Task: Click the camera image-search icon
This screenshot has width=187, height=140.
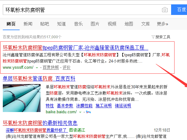Action: (165, 10)
